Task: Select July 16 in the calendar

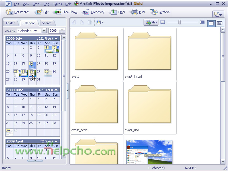Action: click(32, 65)
